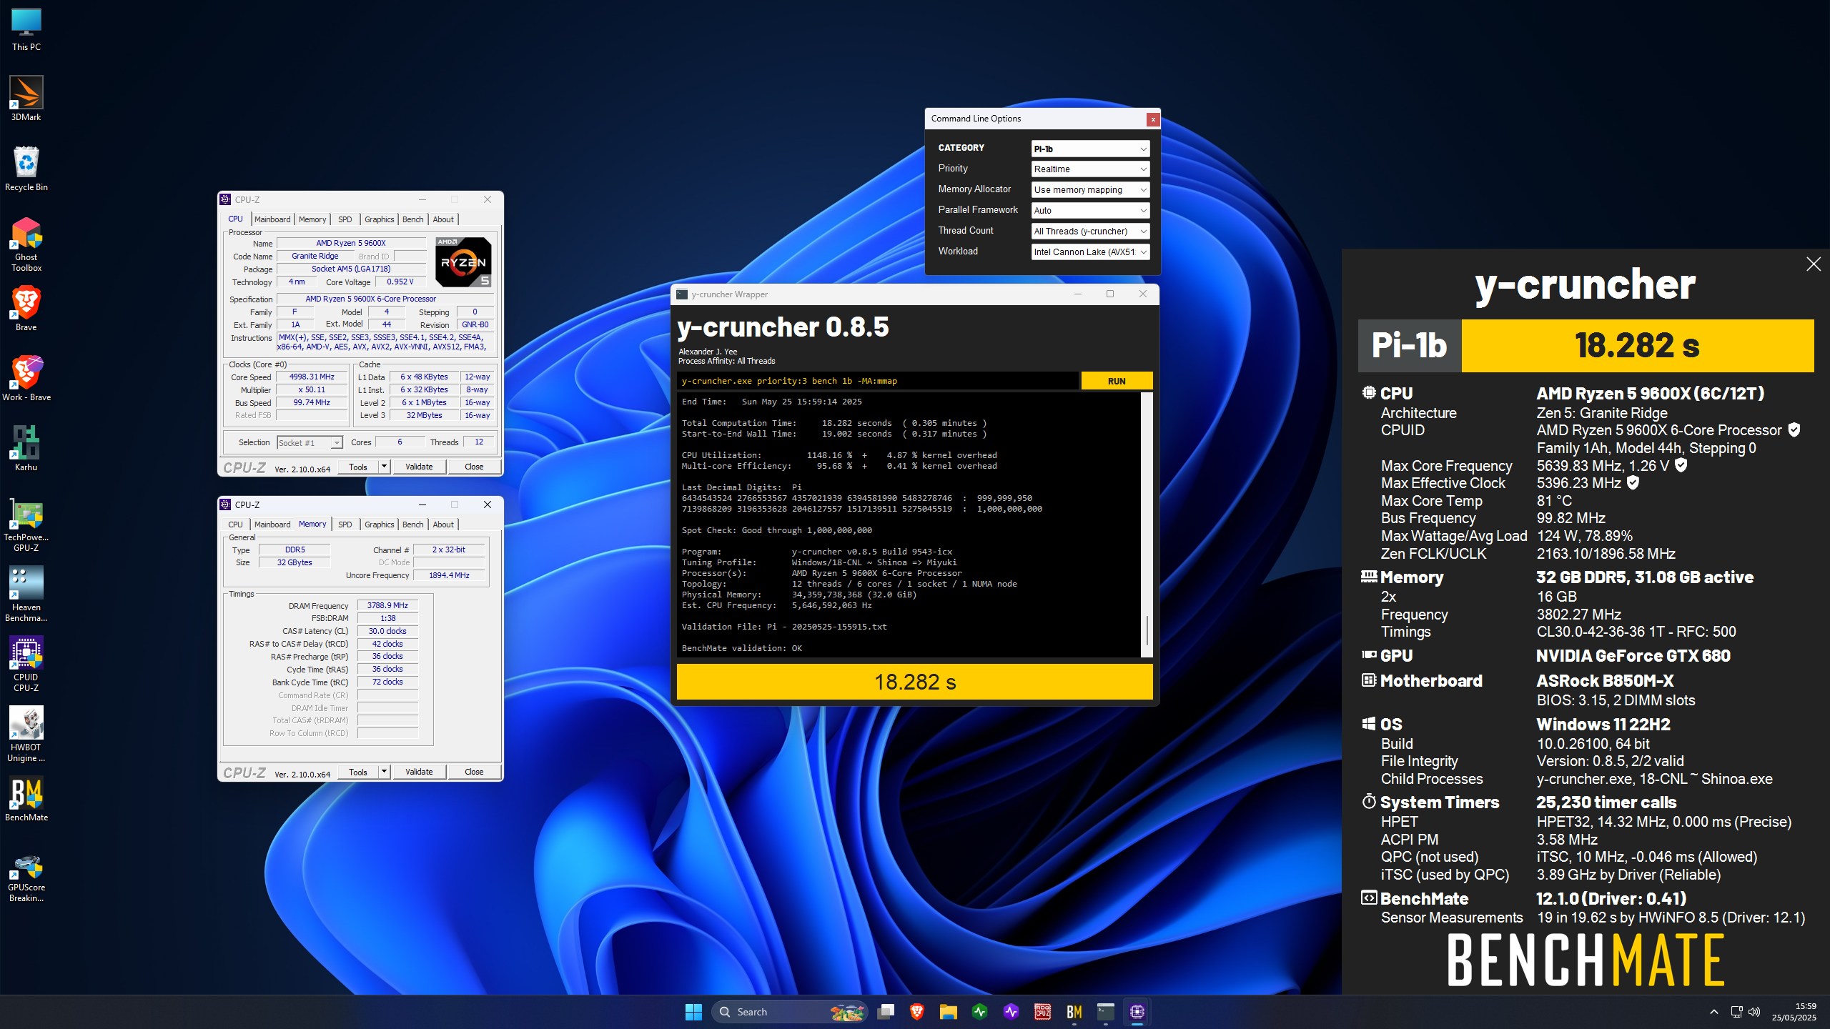Open the HWBOT Unigine desktop shortcut
This screenshot has width=1830, height=1029.
tap(26, 734)
